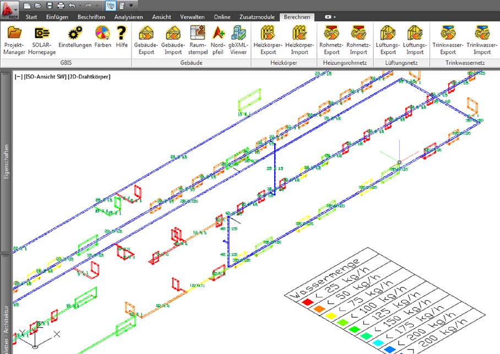Open the ISO-Ansicht SW view menu

click(x=45, y=77)
